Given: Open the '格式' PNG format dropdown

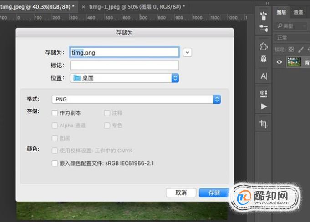Looking at the screenshot, I should (x=136, y=99).
